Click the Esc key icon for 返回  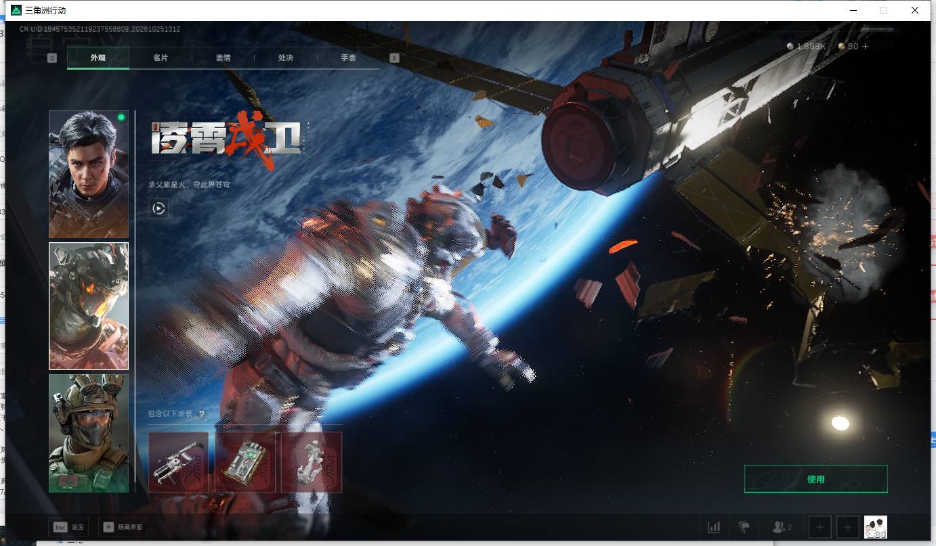click(x=61, y=527)
